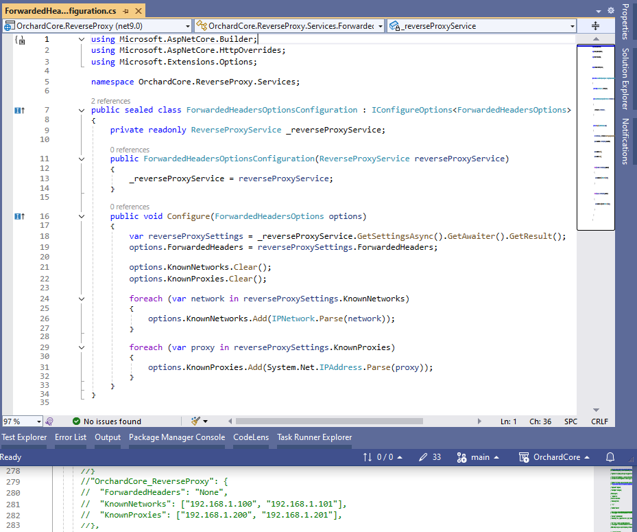Screen dimensions: 637x532
Task: Open the Solution Explorer side panel tab
Action: click(x=625, y=79)
